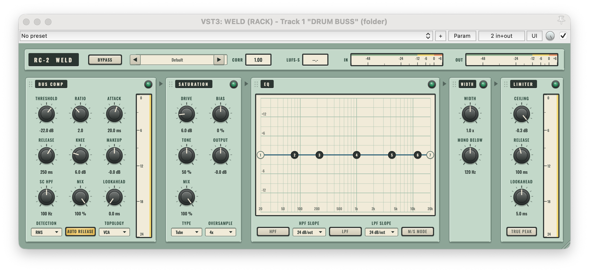
Task: Click the BUS COMP drag handle
Action: point(31,84)
